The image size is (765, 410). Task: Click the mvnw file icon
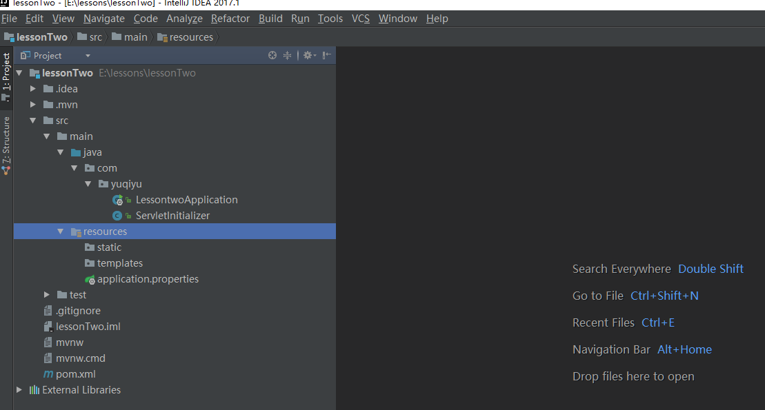point(48,342)
